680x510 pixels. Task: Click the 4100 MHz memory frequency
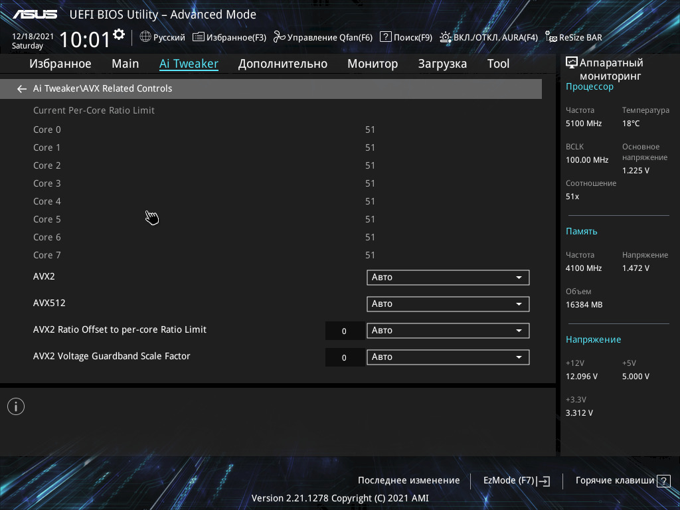tap(584, 268)
